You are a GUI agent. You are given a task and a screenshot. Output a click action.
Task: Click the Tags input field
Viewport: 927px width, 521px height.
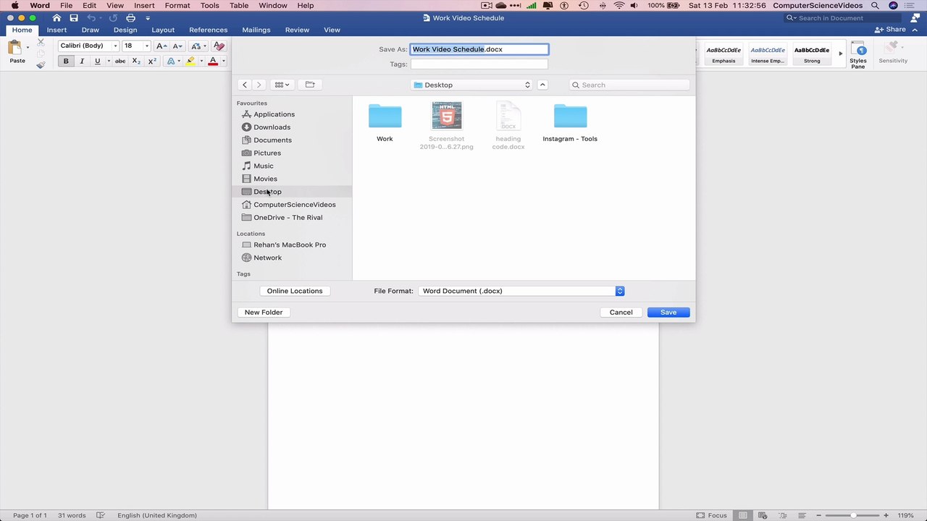coord(479,64)
